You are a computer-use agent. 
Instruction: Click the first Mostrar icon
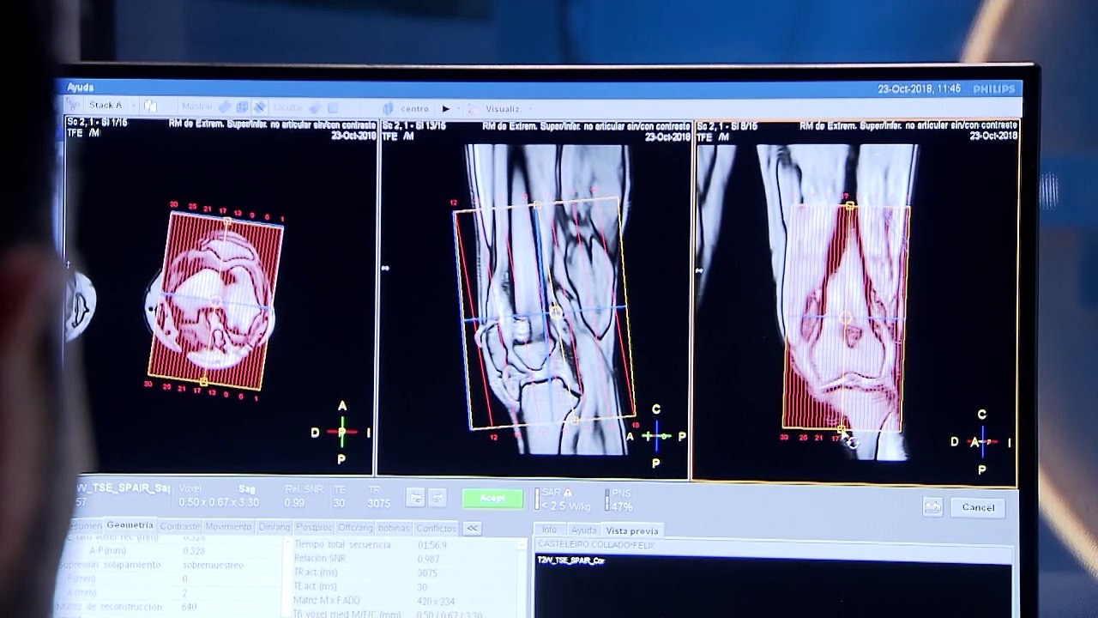[x=225, y=107]
